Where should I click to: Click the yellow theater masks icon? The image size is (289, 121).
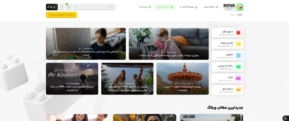[238, 44]
